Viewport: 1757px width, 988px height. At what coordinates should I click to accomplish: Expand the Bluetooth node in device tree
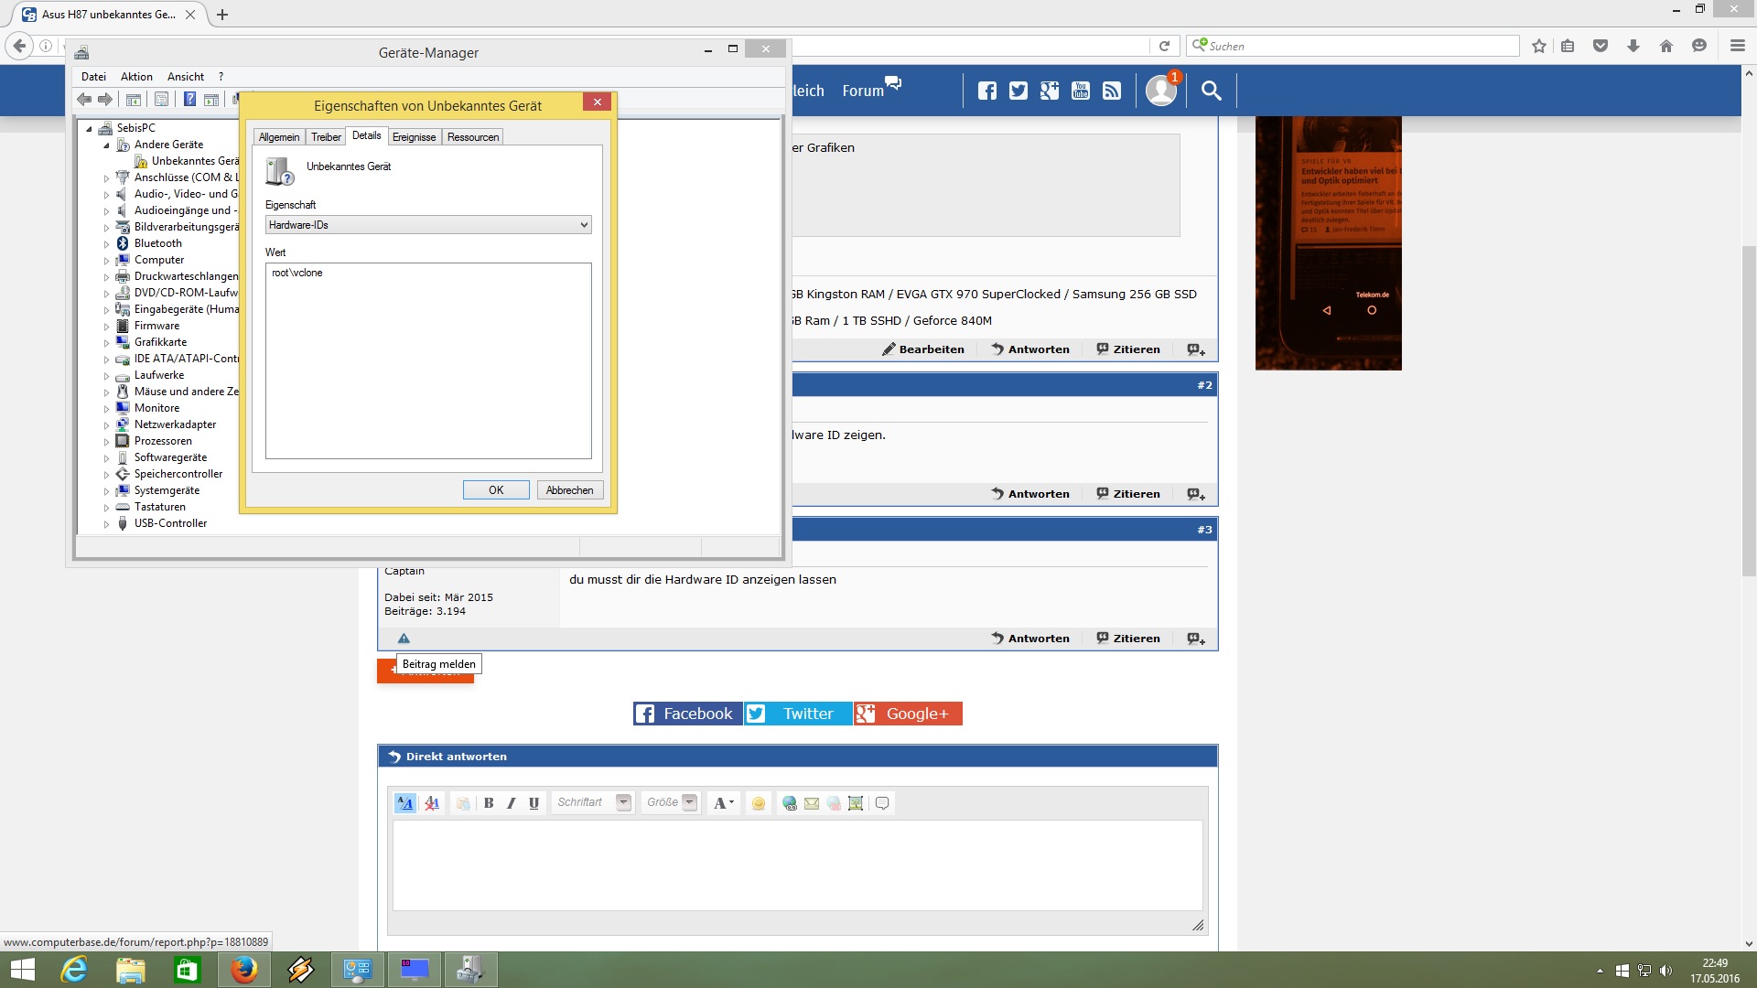[x=106, y=244]
